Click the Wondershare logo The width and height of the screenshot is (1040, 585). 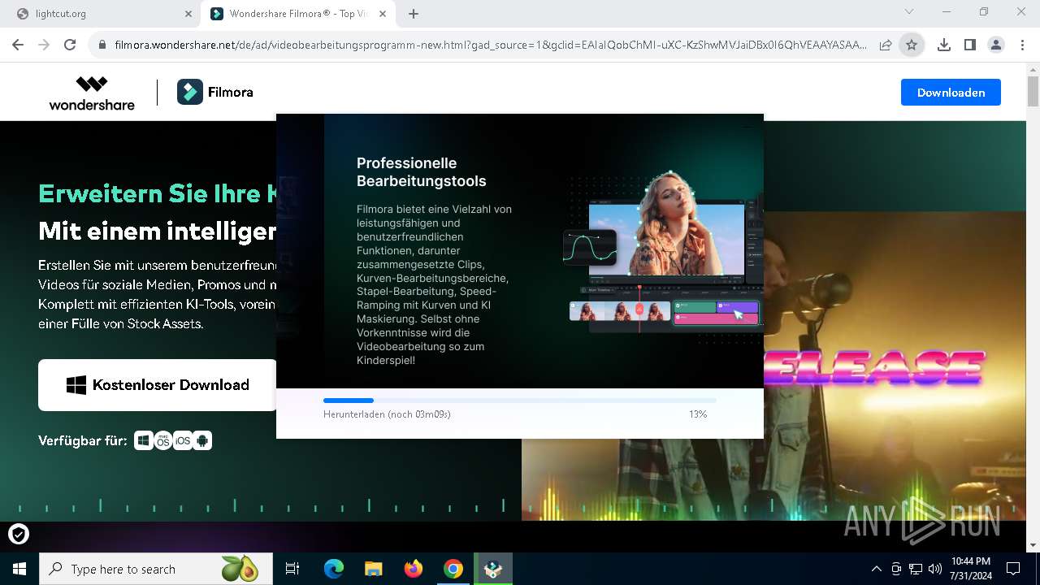coord(92,93)
